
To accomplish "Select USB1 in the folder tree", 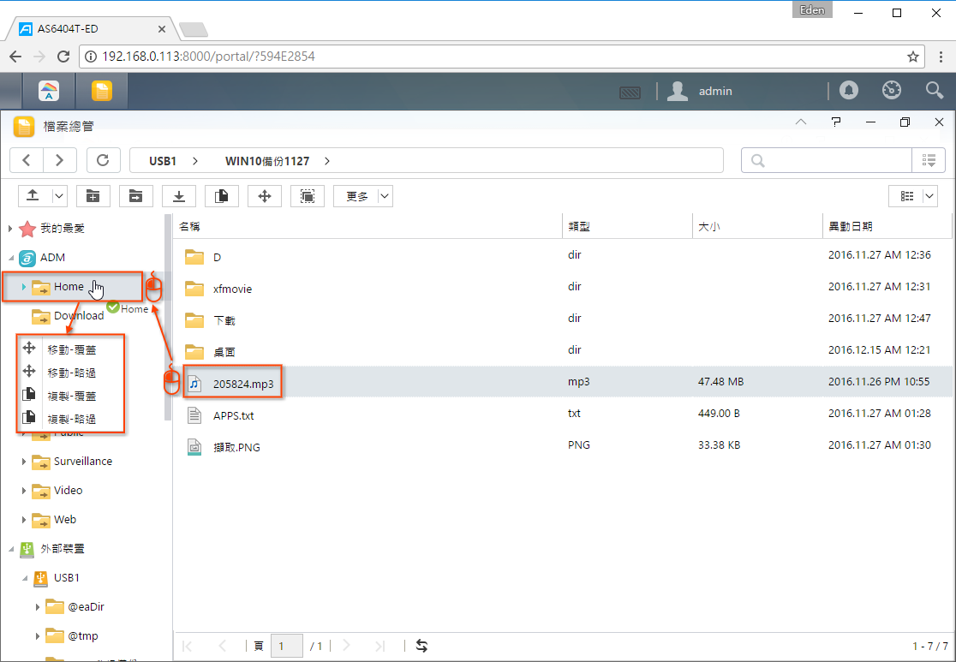I will click(x=67, y=578).
